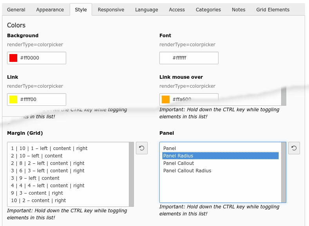The width and height of the screenshot is (309, 226).
Task: Open the orange Link mouse over color swatch
Action: tap(166, 99)
